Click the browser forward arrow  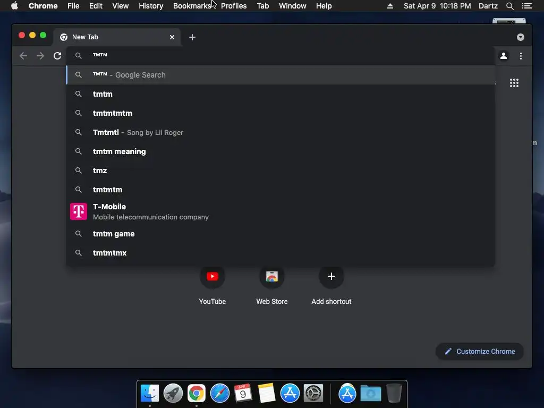[x=40, y=56]
